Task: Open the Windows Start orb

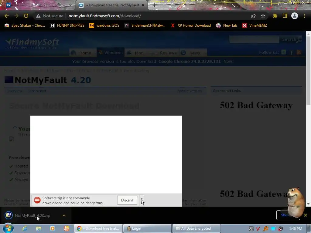Action: click(x=8, y=228)
